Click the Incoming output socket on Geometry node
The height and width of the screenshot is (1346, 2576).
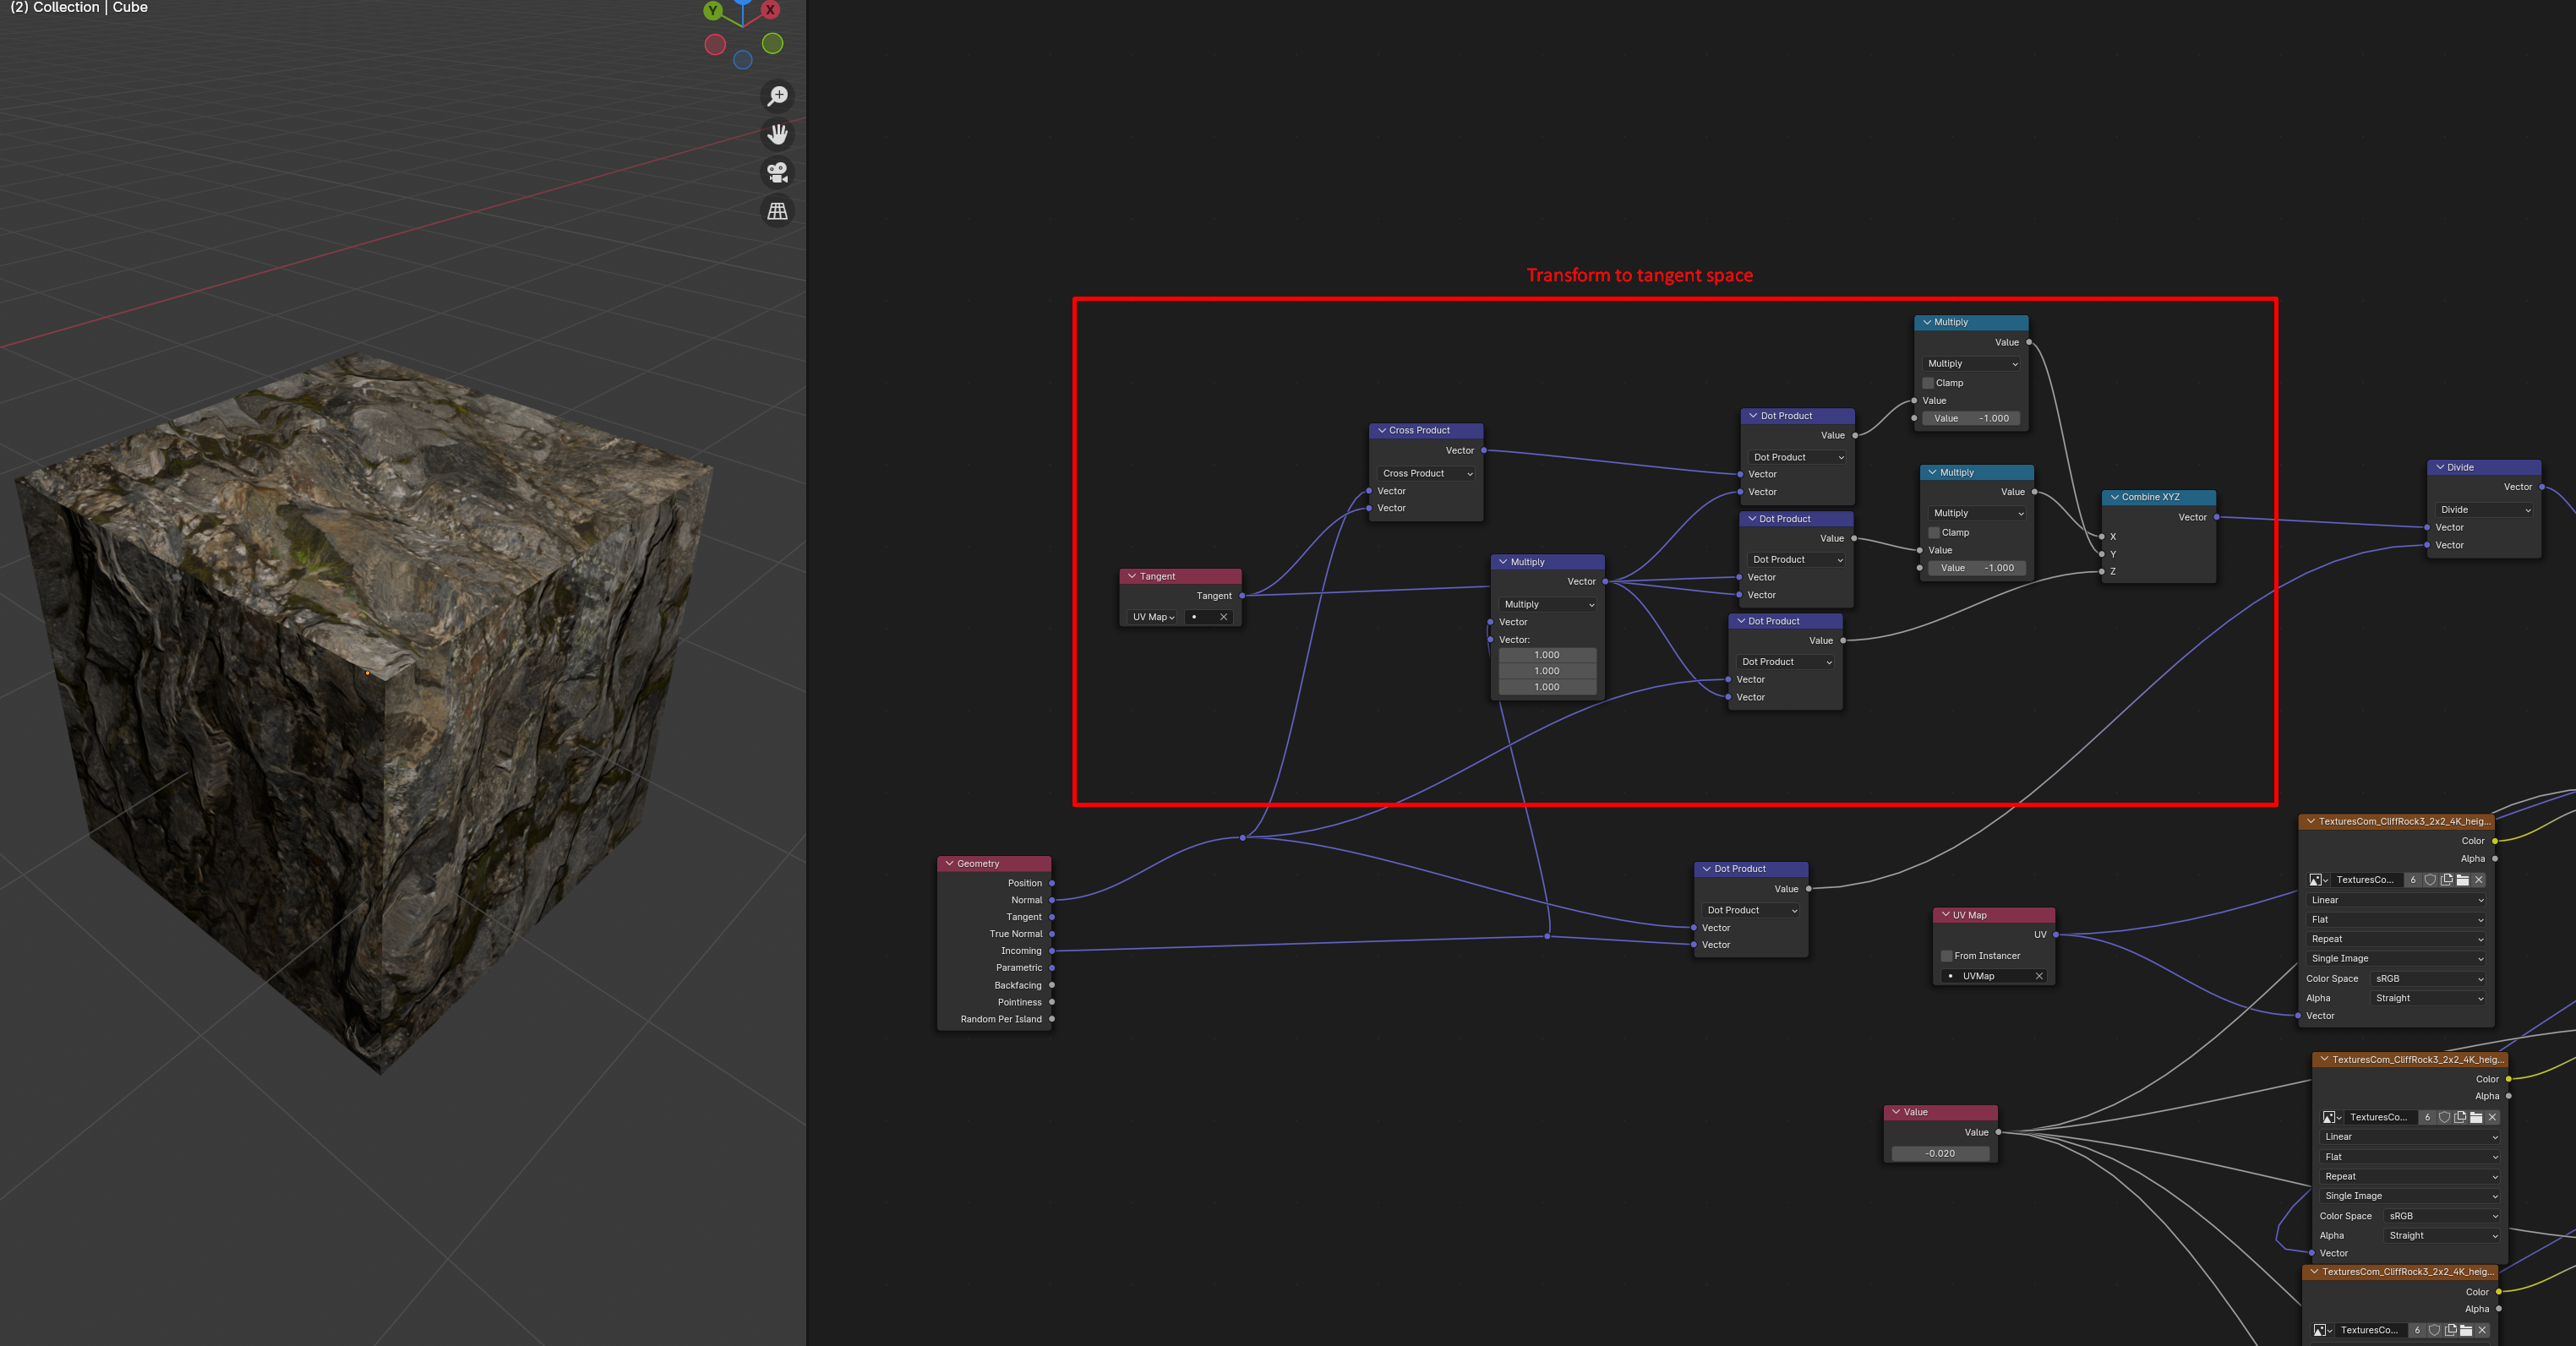1052,951
